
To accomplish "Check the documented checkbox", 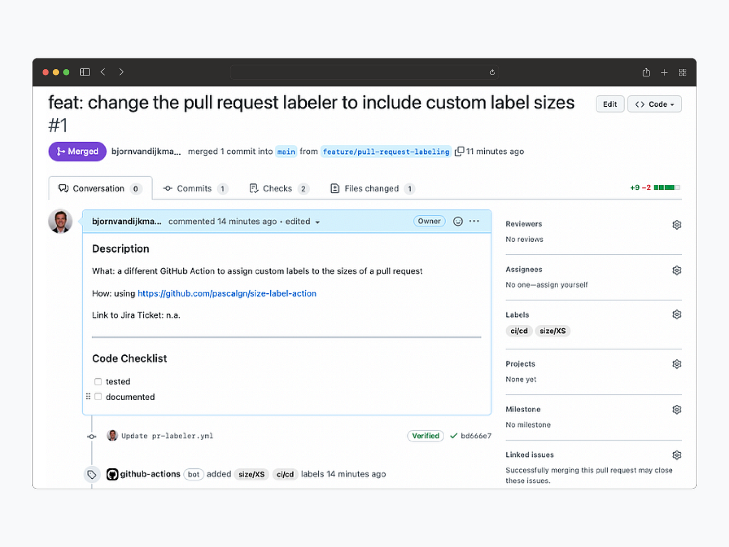I will tap(98, 396).
